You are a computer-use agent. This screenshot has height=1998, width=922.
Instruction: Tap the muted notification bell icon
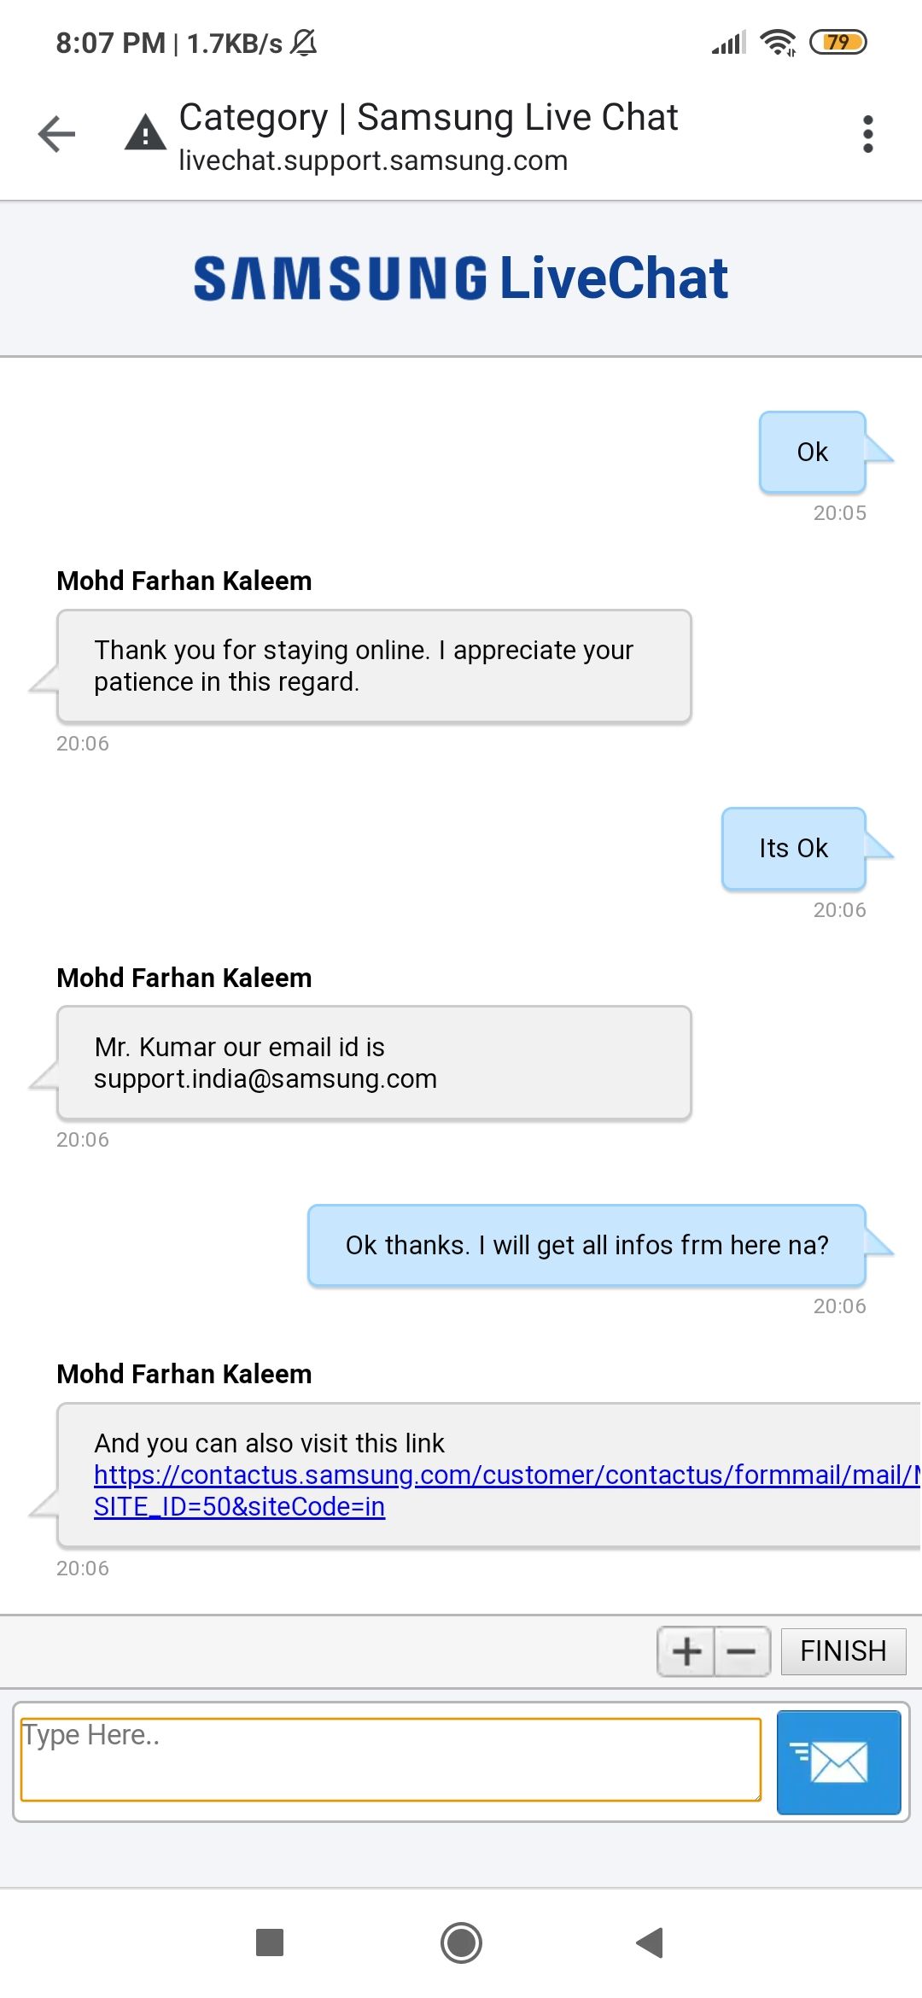click(304, 42)
